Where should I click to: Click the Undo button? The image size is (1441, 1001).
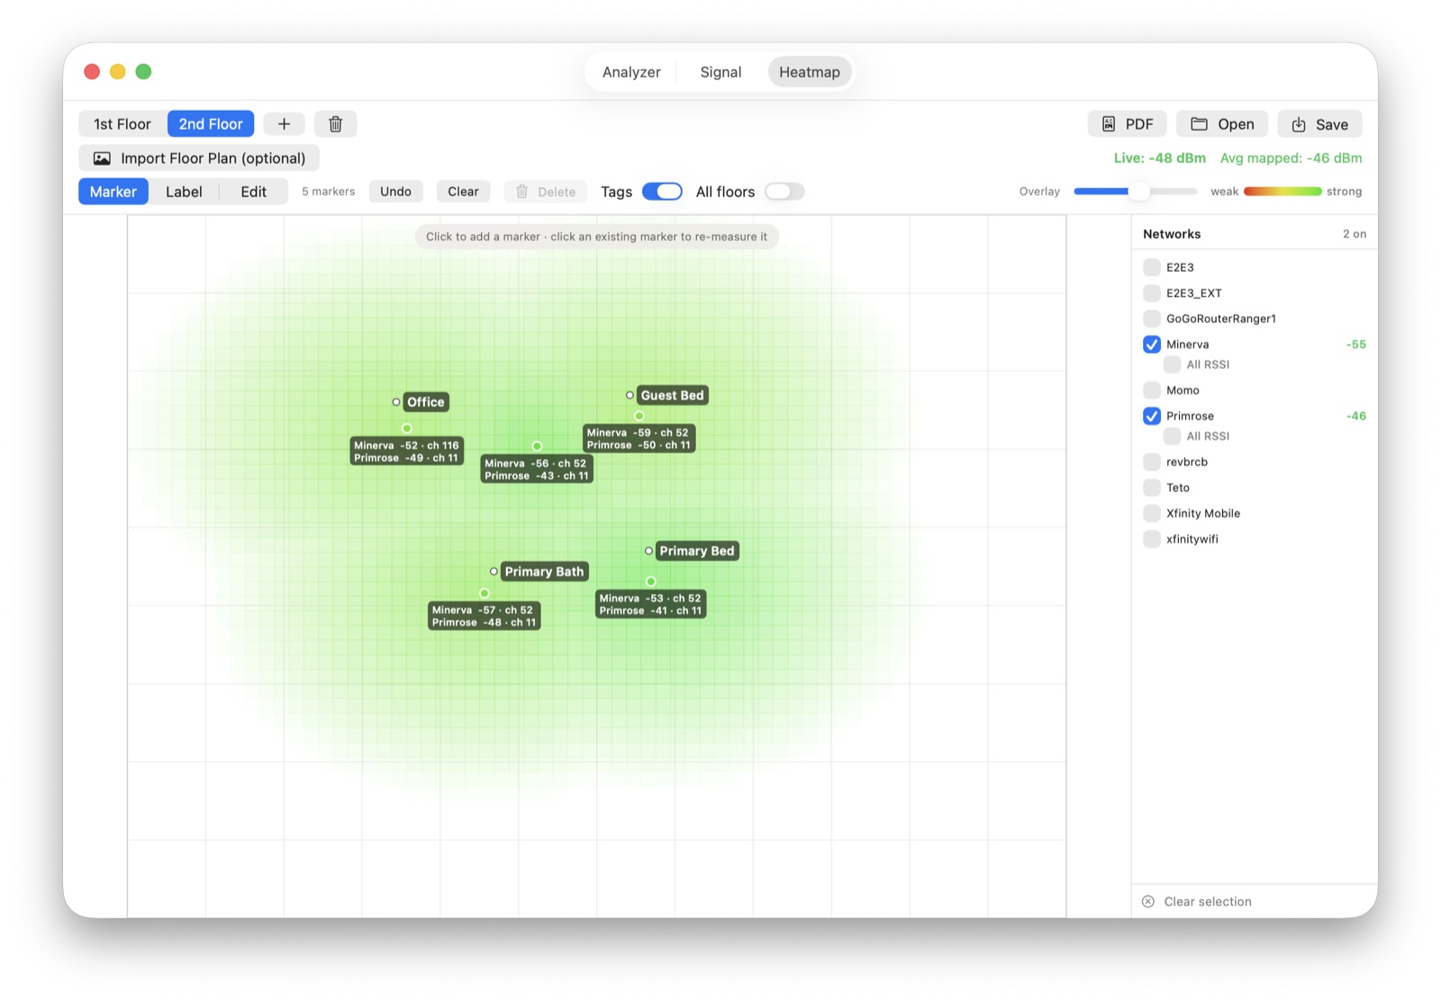[395, 192]
